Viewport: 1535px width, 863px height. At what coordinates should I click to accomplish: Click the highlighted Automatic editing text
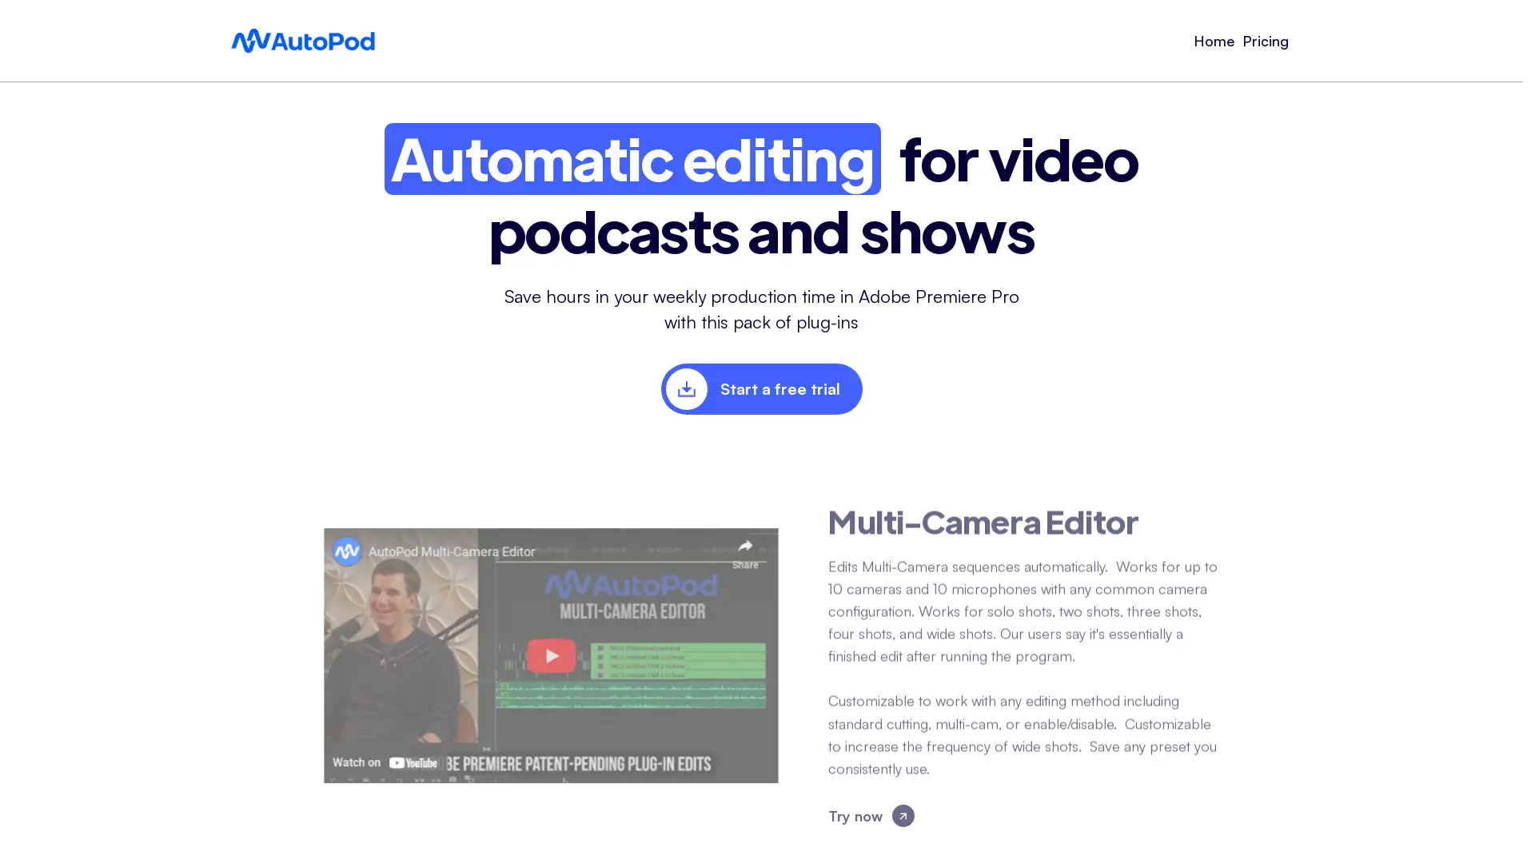click(632, 159)
